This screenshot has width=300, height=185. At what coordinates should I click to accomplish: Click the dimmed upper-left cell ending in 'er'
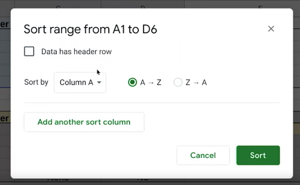tap(5, 24)
